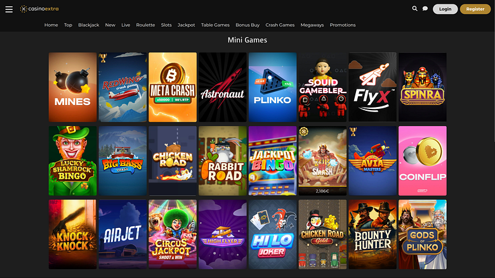Open the chat bubble icon
The height and width of the screenshot is (278, 495).
[425, 9]
